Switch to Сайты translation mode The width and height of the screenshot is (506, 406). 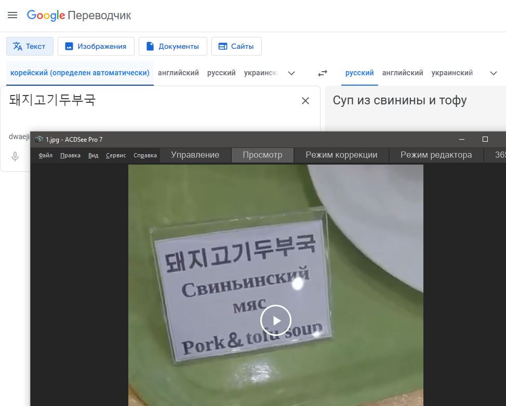tap(236, 46)
